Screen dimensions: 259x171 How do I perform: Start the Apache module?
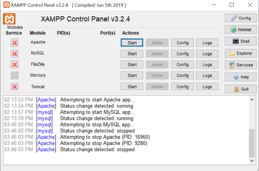click(x=132, y=43)
